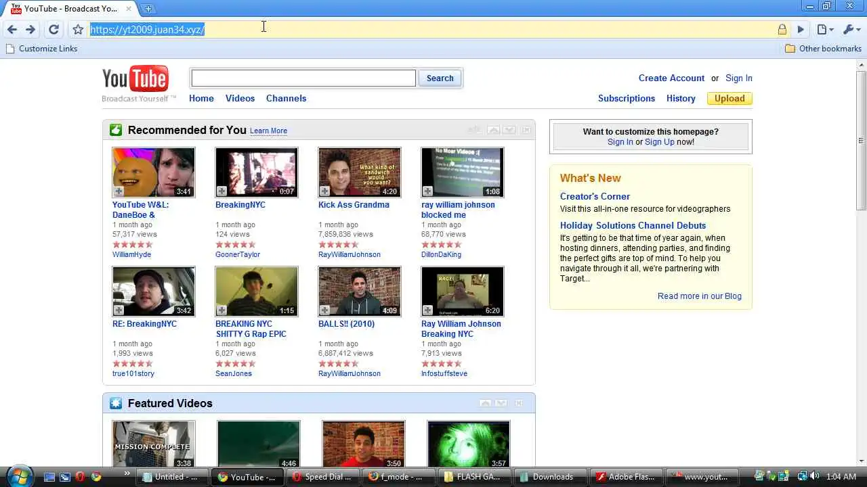
Task: Visit WilliamHyde uploader channel
Action: (131, 254)
